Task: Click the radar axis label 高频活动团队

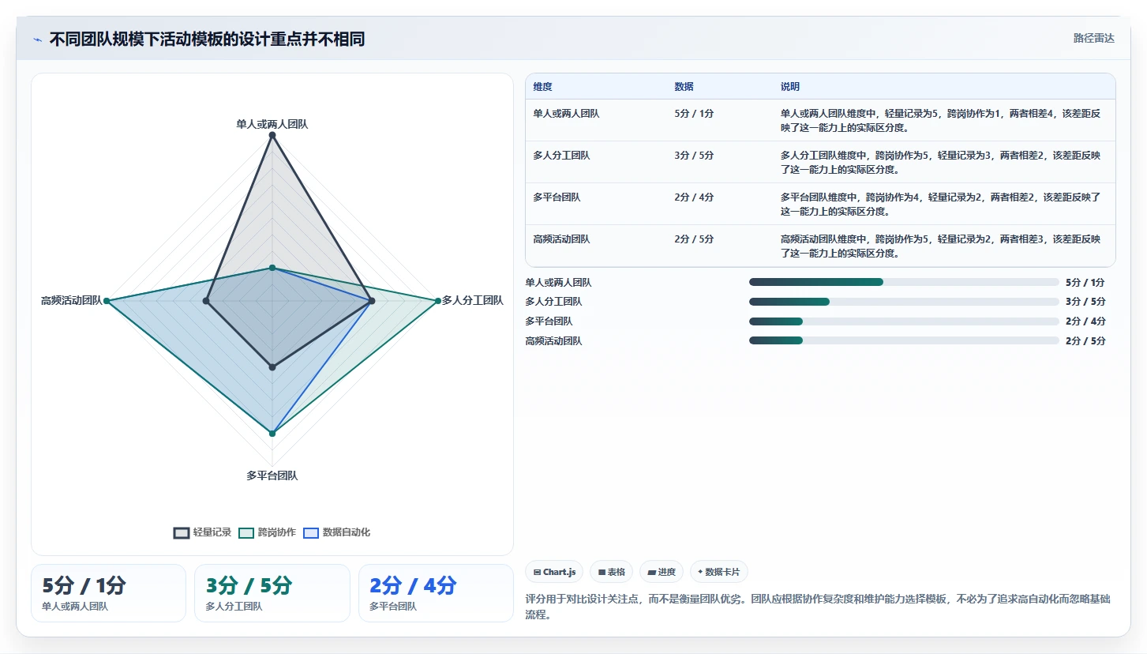Action: pos(72,300)
